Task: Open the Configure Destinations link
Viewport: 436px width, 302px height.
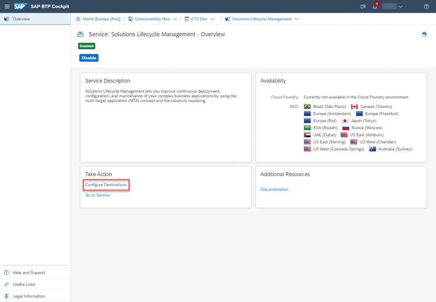Action: click(106, 185)
